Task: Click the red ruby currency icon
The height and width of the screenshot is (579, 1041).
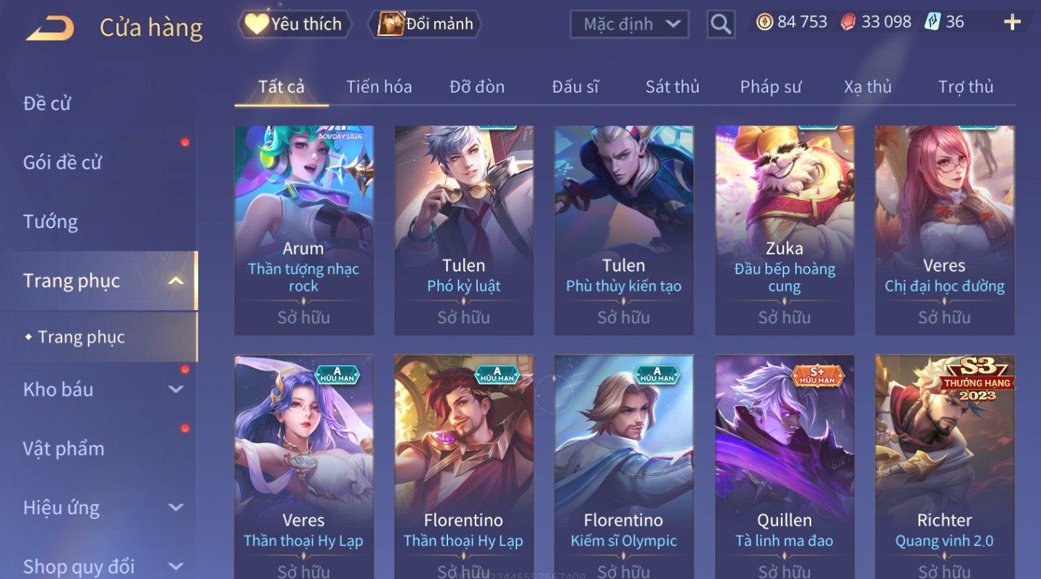Action: pyautogui.click(x=848, y=22)
